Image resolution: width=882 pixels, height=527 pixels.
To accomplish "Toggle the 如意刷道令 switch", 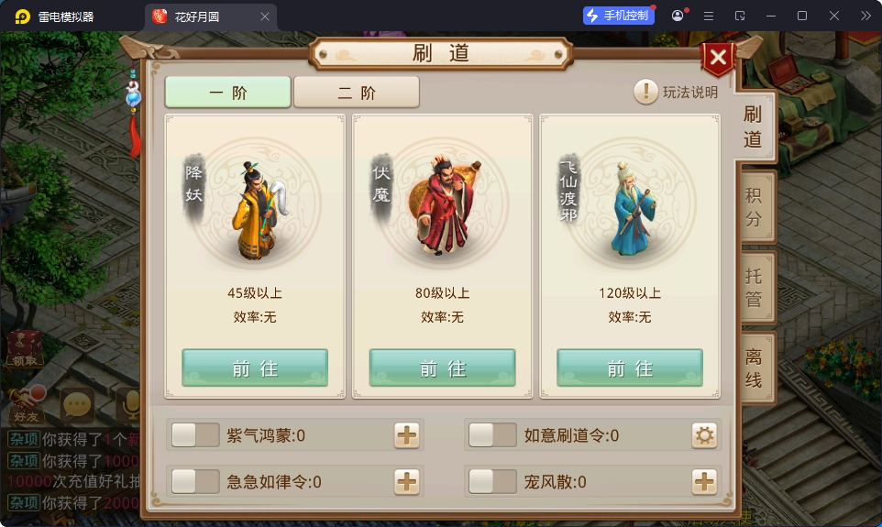I will pyautogui.click(x=492, y=435).
